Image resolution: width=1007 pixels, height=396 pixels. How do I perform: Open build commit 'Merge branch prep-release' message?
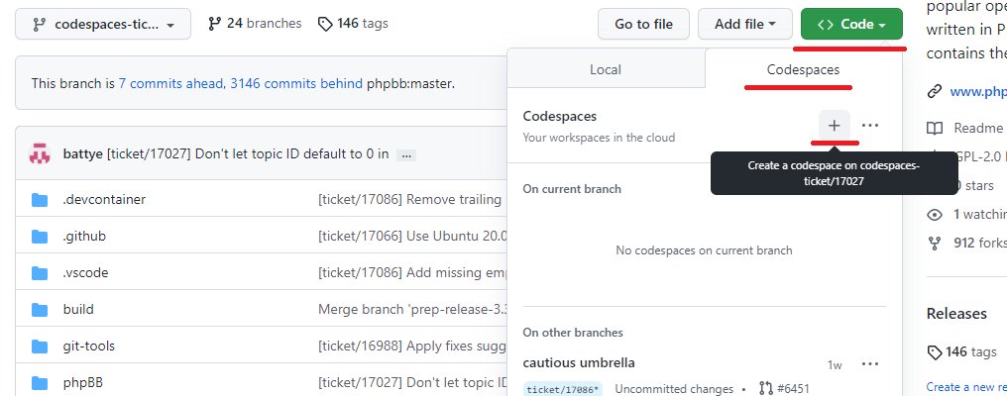pyautogui.click(x=411, y=309)
